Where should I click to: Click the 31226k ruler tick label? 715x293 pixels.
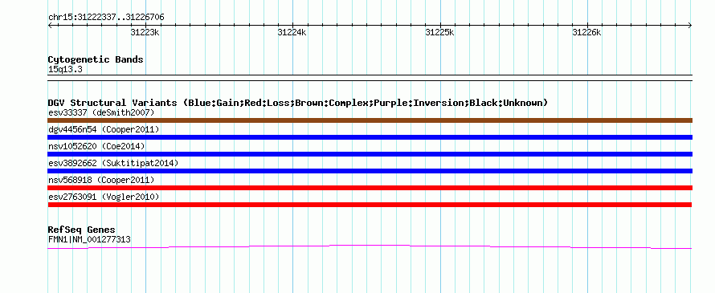587,32
